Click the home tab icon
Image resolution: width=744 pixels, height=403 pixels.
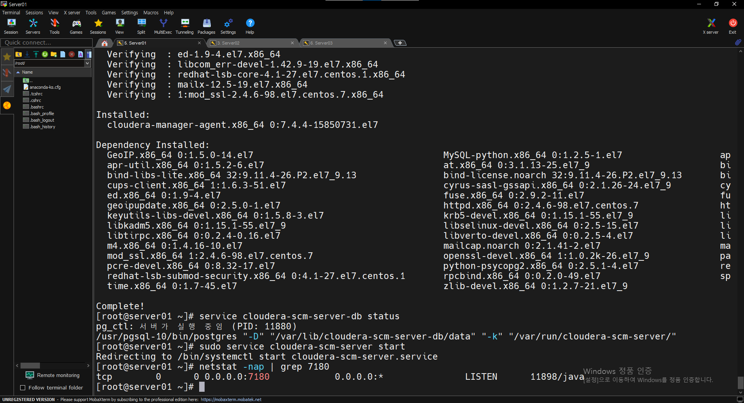[x=105, y=43]
